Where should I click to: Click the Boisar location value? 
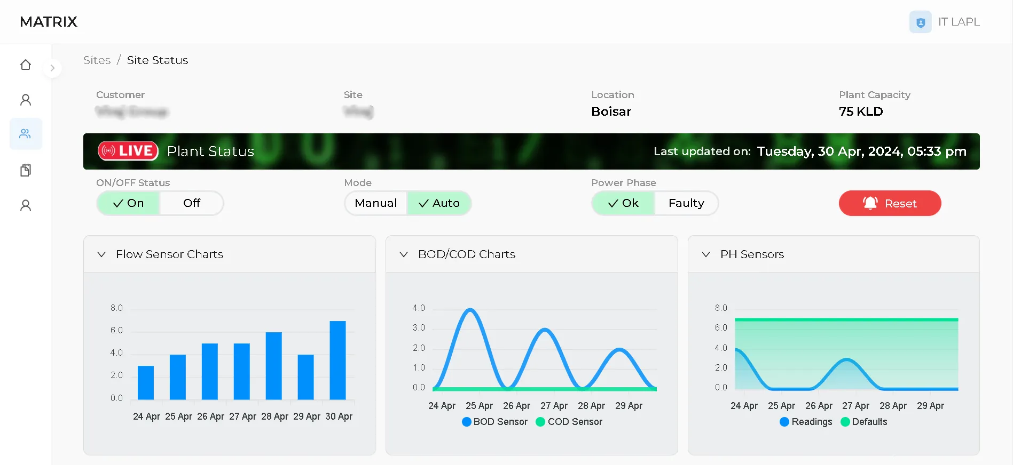[611, 111]
